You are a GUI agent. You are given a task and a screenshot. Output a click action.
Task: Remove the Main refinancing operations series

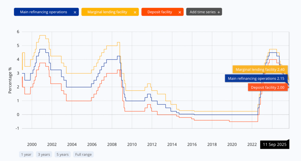75,12
